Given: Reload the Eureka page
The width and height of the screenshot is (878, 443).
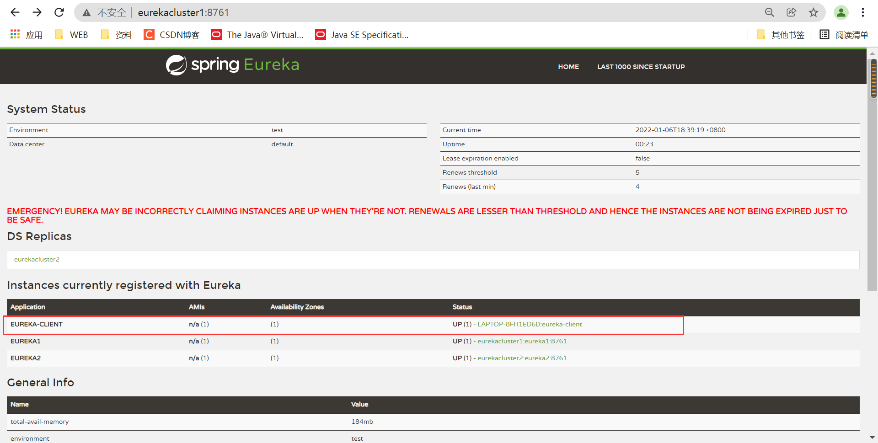Looking at the screenshot, I should (x=59, y=12).
